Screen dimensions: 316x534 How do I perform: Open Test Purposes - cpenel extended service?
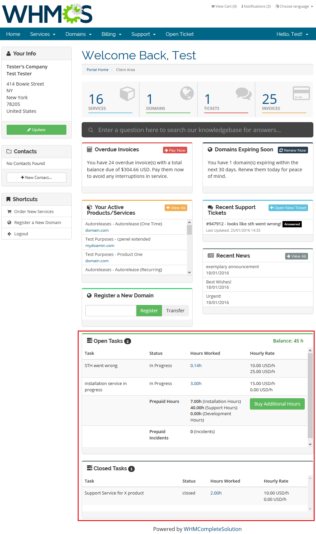point(118,239)
